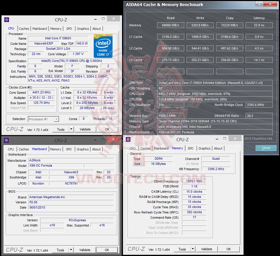Open About tab in top CPU-Z window
This screenshot has width=280, height=256.
coord(97,29)
